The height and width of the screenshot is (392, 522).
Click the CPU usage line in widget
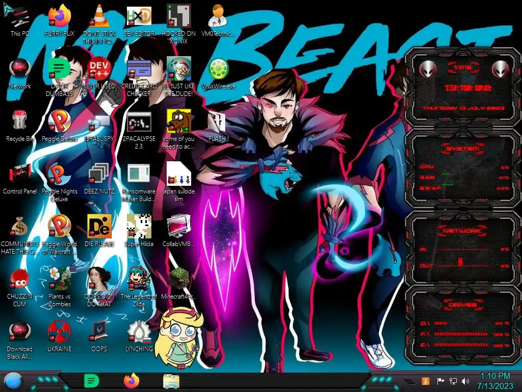(x=464, y=167)
